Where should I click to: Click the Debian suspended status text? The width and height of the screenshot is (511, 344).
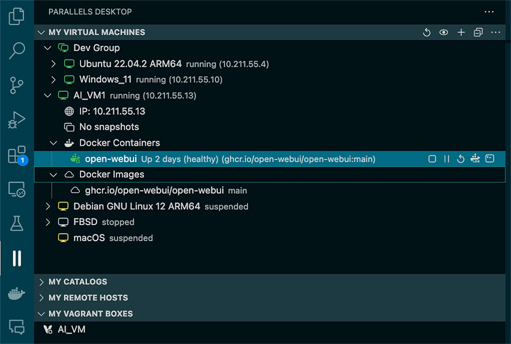point(227,206)
